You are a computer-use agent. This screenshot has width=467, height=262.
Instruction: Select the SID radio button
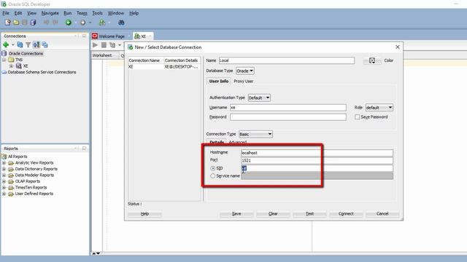(x=212, y=168)
